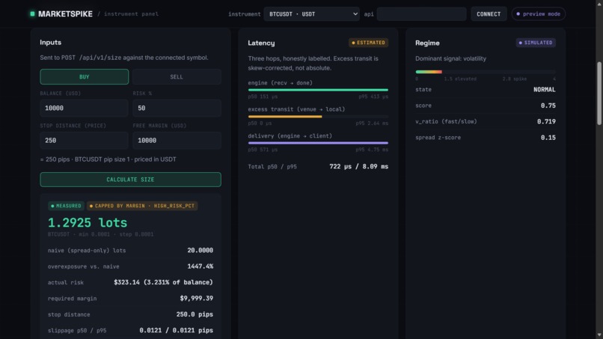Click the Latency panel heading
603x339 pixels.
[261, 43]
